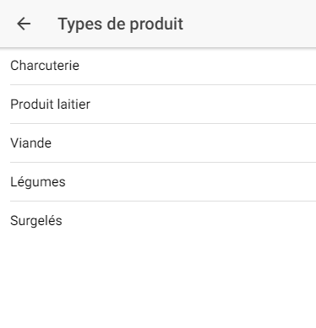The height and width of the screenshot is (328, 316).
Task: Click the empty area below Surgelés
Action: 158,284
